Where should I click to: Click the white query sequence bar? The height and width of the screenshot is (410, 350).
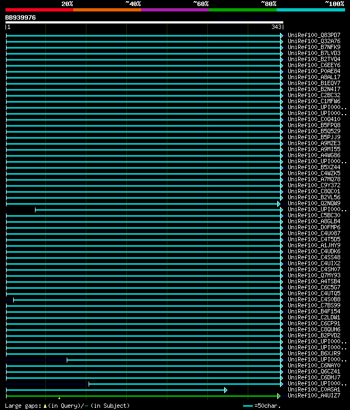tap(144, 22)
